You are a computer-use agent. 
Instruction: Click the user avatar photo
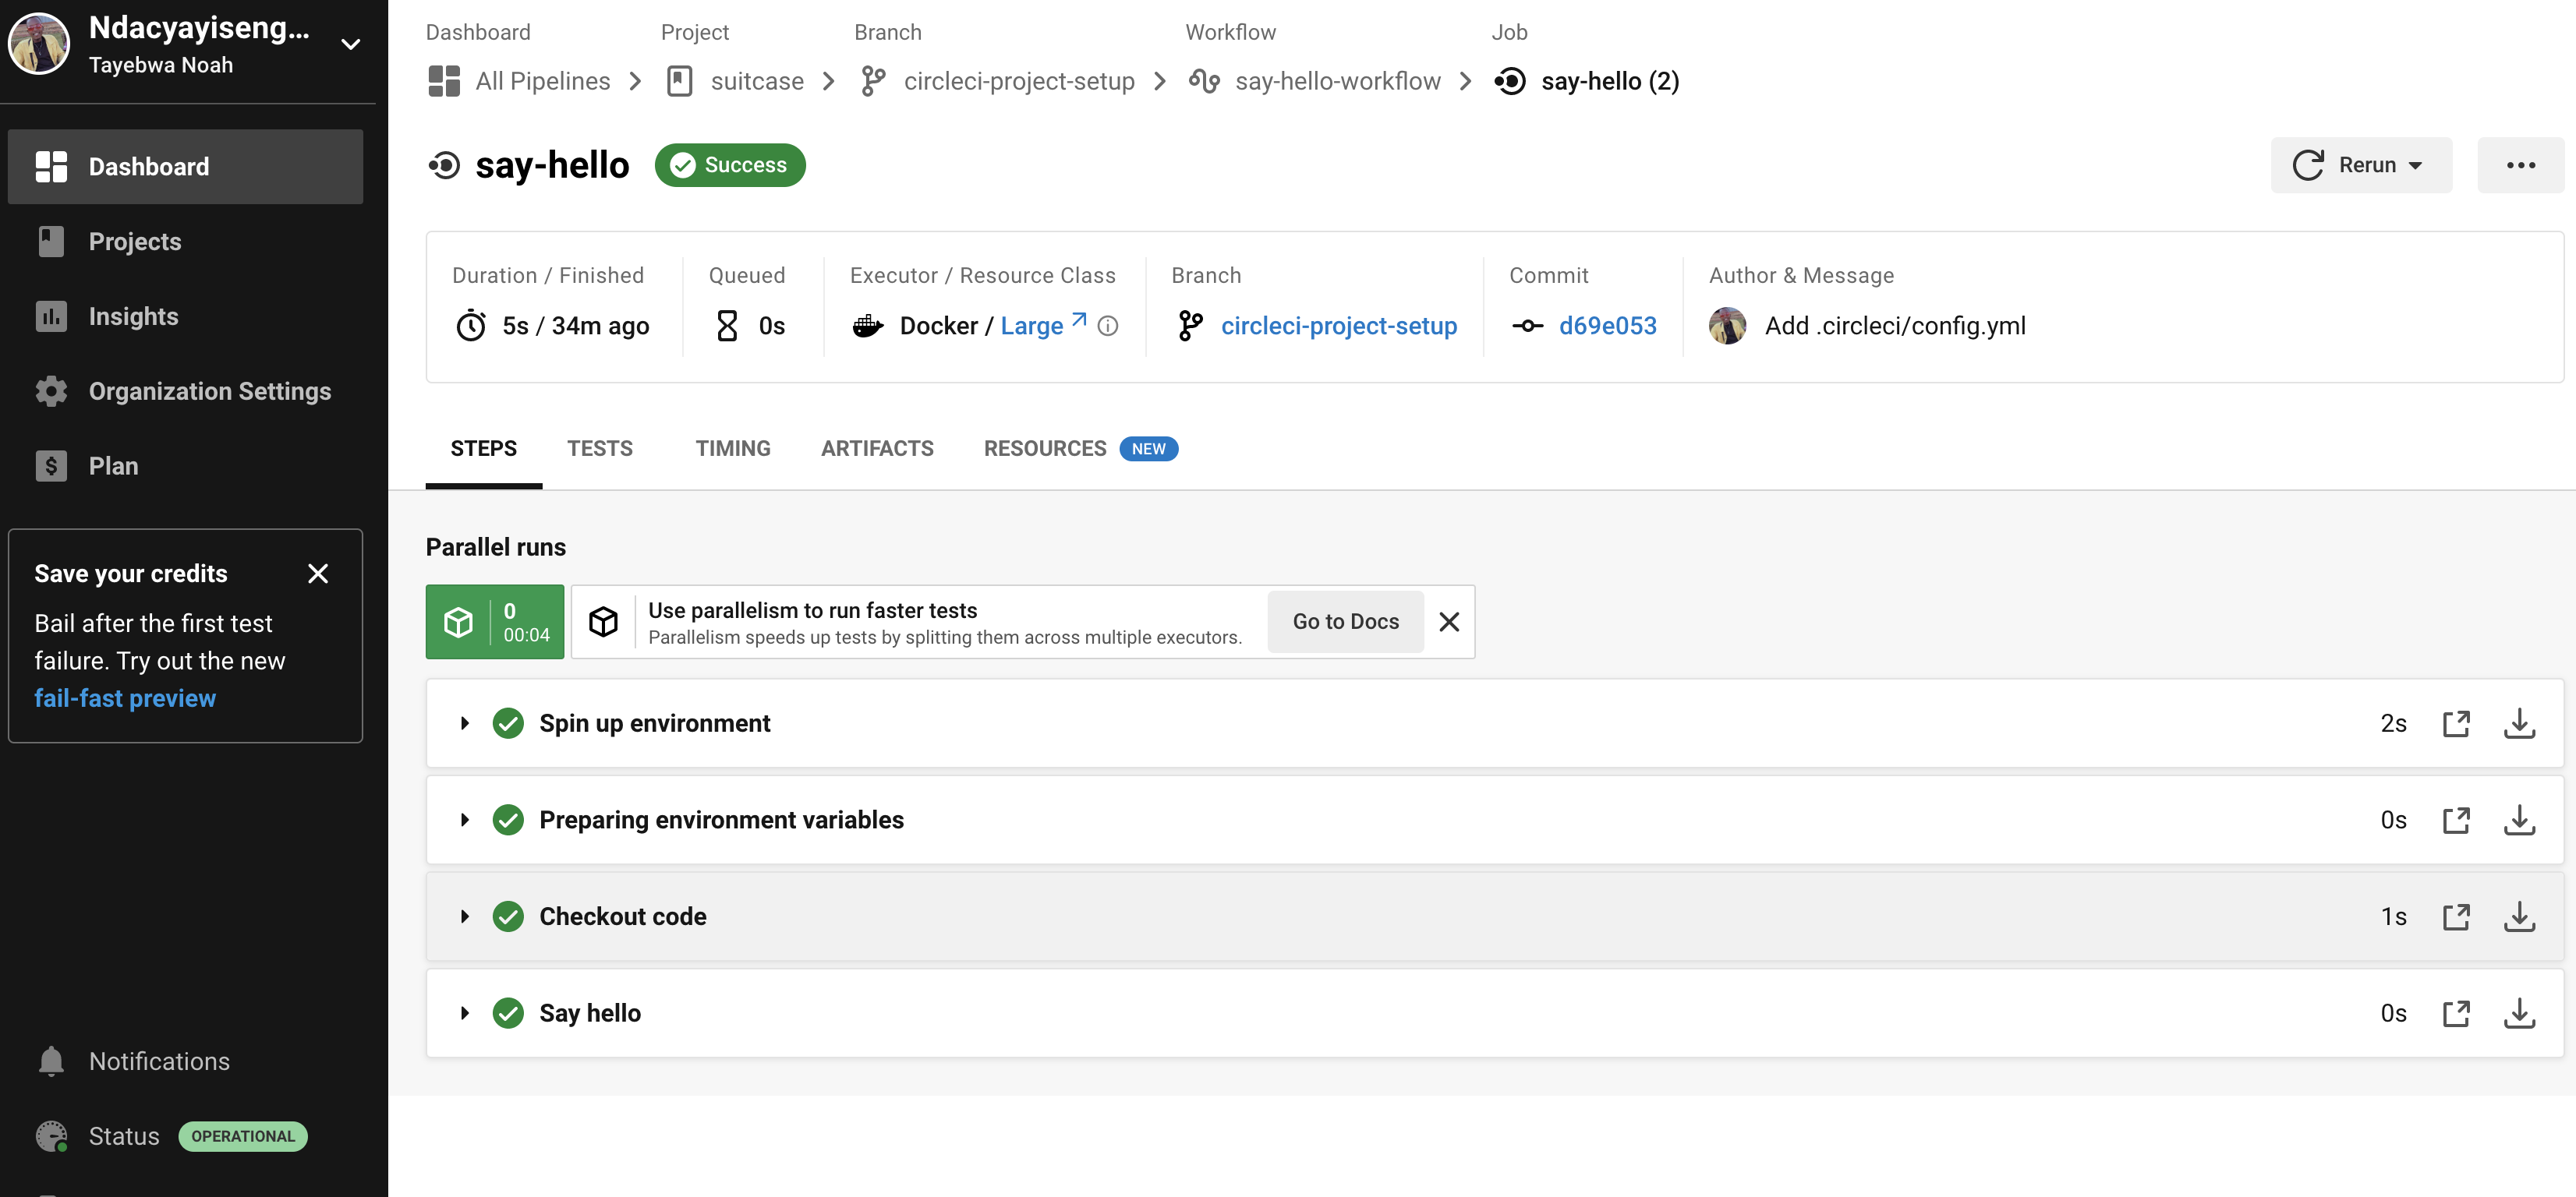[x=39, y=44]
